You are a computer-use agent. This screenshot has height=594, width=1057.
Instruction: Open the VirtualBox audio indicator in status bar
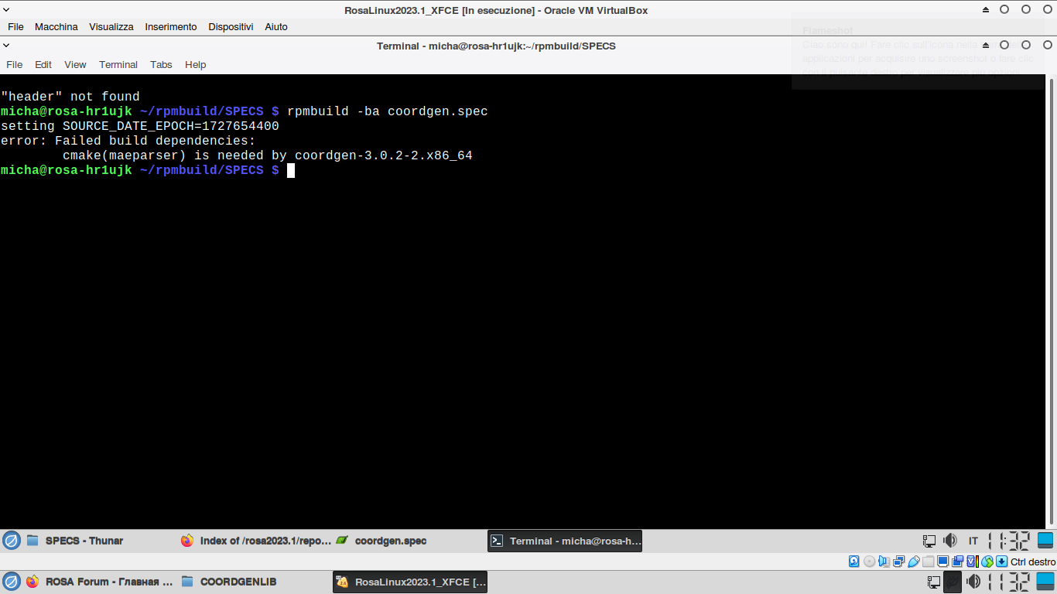(x=884, y=562)
